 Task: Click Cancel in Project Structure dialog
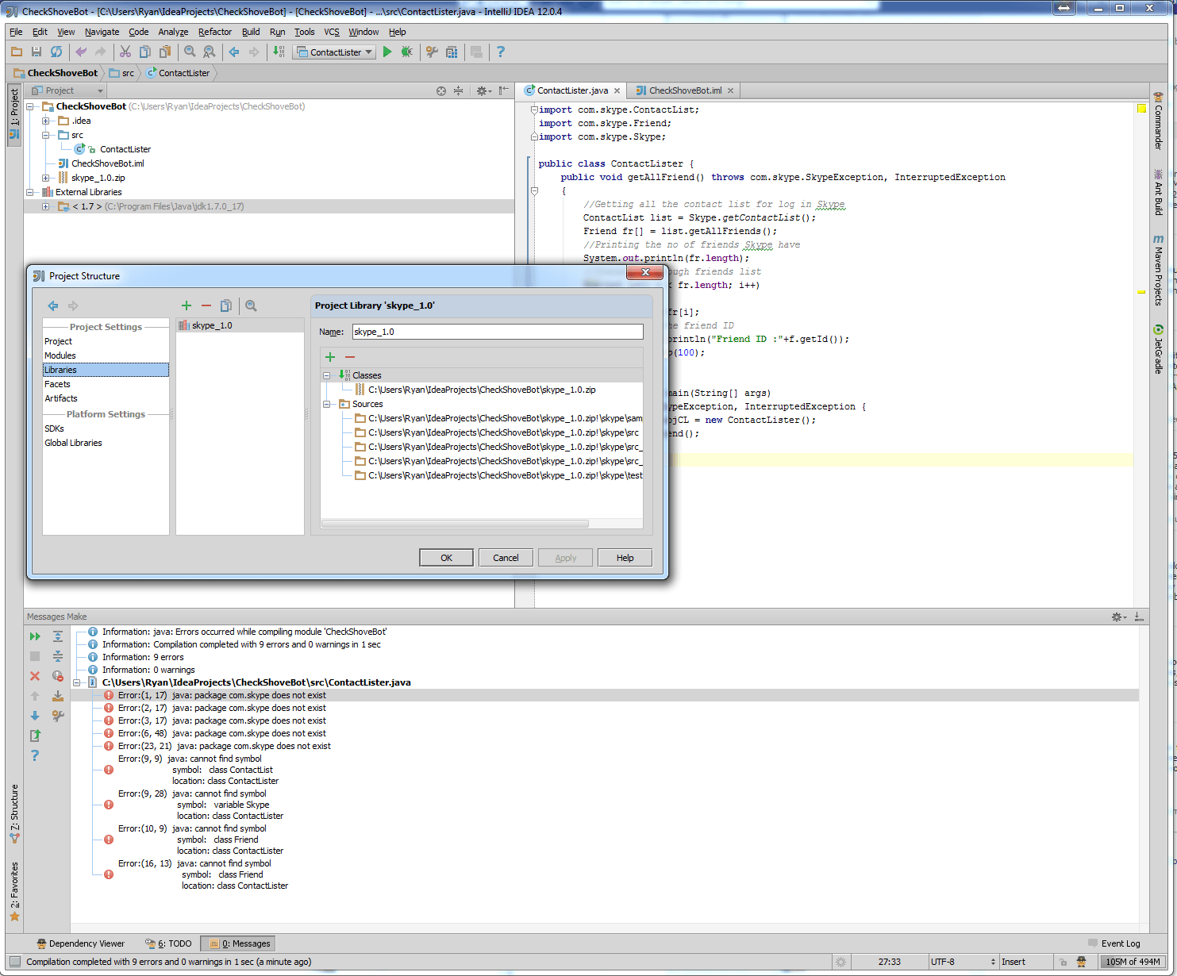[506, 558]
